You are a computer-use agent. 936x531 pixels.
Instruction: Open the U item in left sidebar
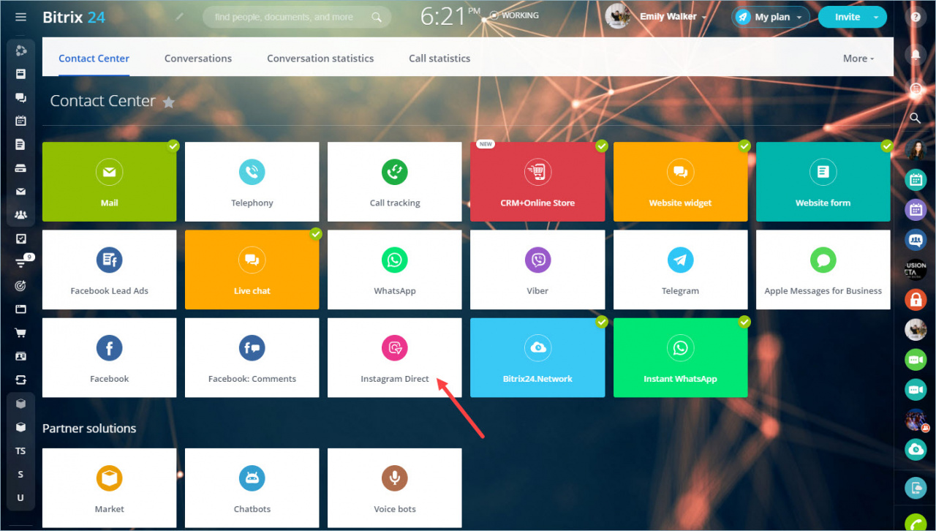(20, 497)
